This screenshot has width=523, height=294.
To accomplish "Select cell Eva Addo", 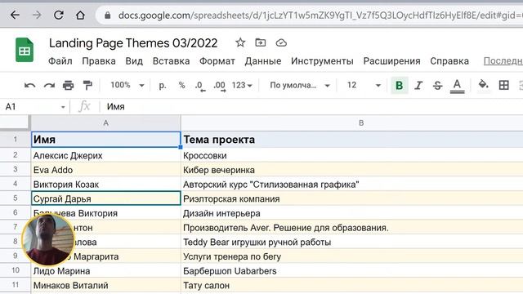I will pos(105,170).
